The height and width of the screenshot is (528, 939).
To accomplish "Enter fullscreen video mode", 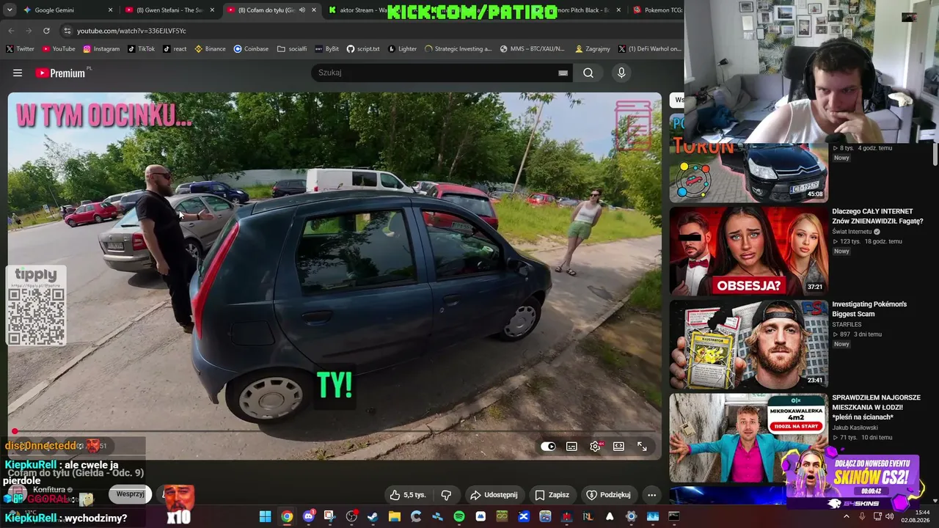I will tap(642, 446).
